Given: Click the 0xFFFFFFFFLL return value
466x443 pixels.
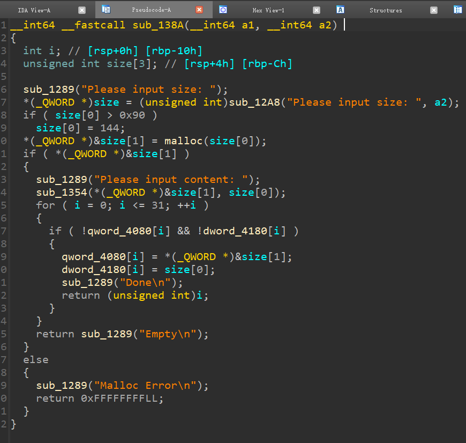Looking at the screenshot, I should (119, 398).
